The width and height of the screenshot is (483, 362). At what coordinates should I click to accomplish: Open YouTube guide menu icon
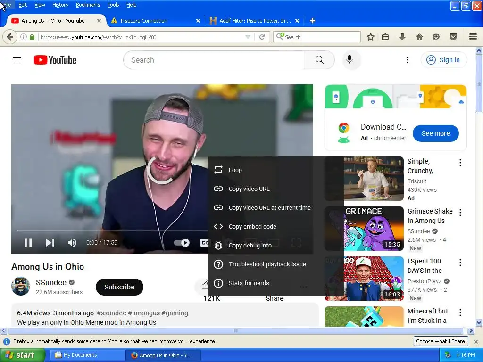point(17,60)
